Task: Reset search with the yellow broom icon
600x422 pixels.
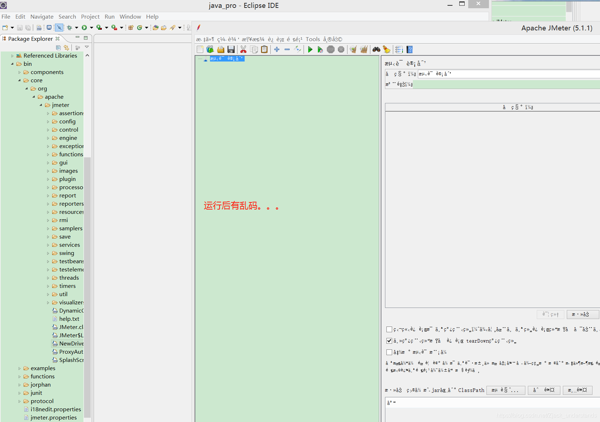Action: point(386,49)
